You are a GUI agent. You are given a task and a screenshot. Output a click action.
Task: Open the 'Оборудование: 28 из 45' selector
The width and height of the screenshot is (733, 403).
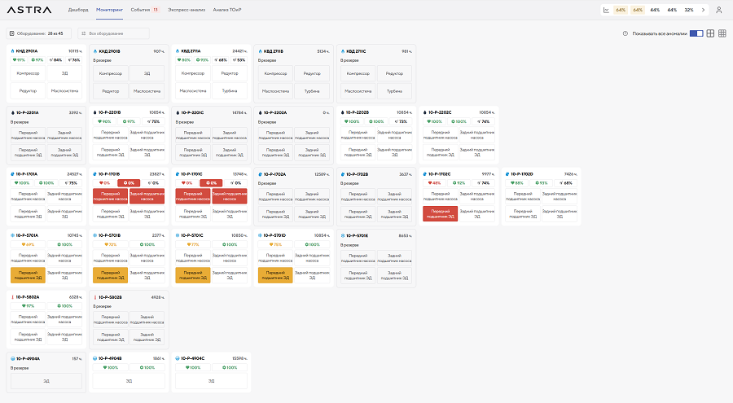(40, 33)
